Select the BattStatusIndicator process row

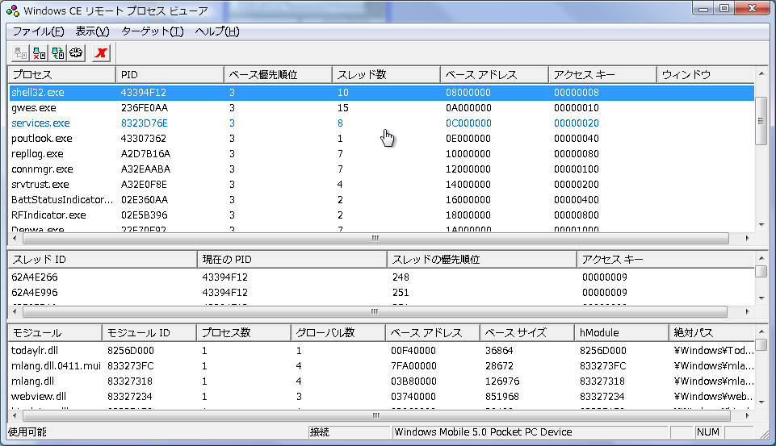pos(382,200)
